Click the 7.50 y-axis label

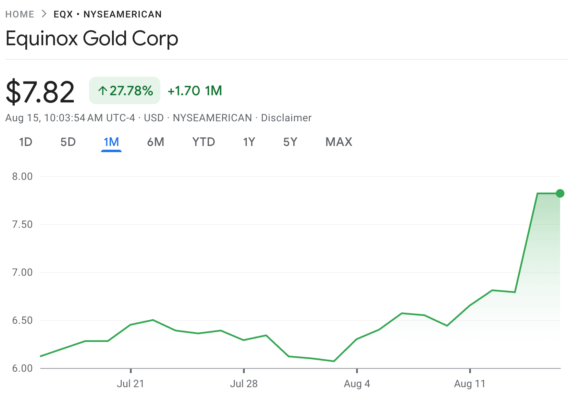(22, 224)
